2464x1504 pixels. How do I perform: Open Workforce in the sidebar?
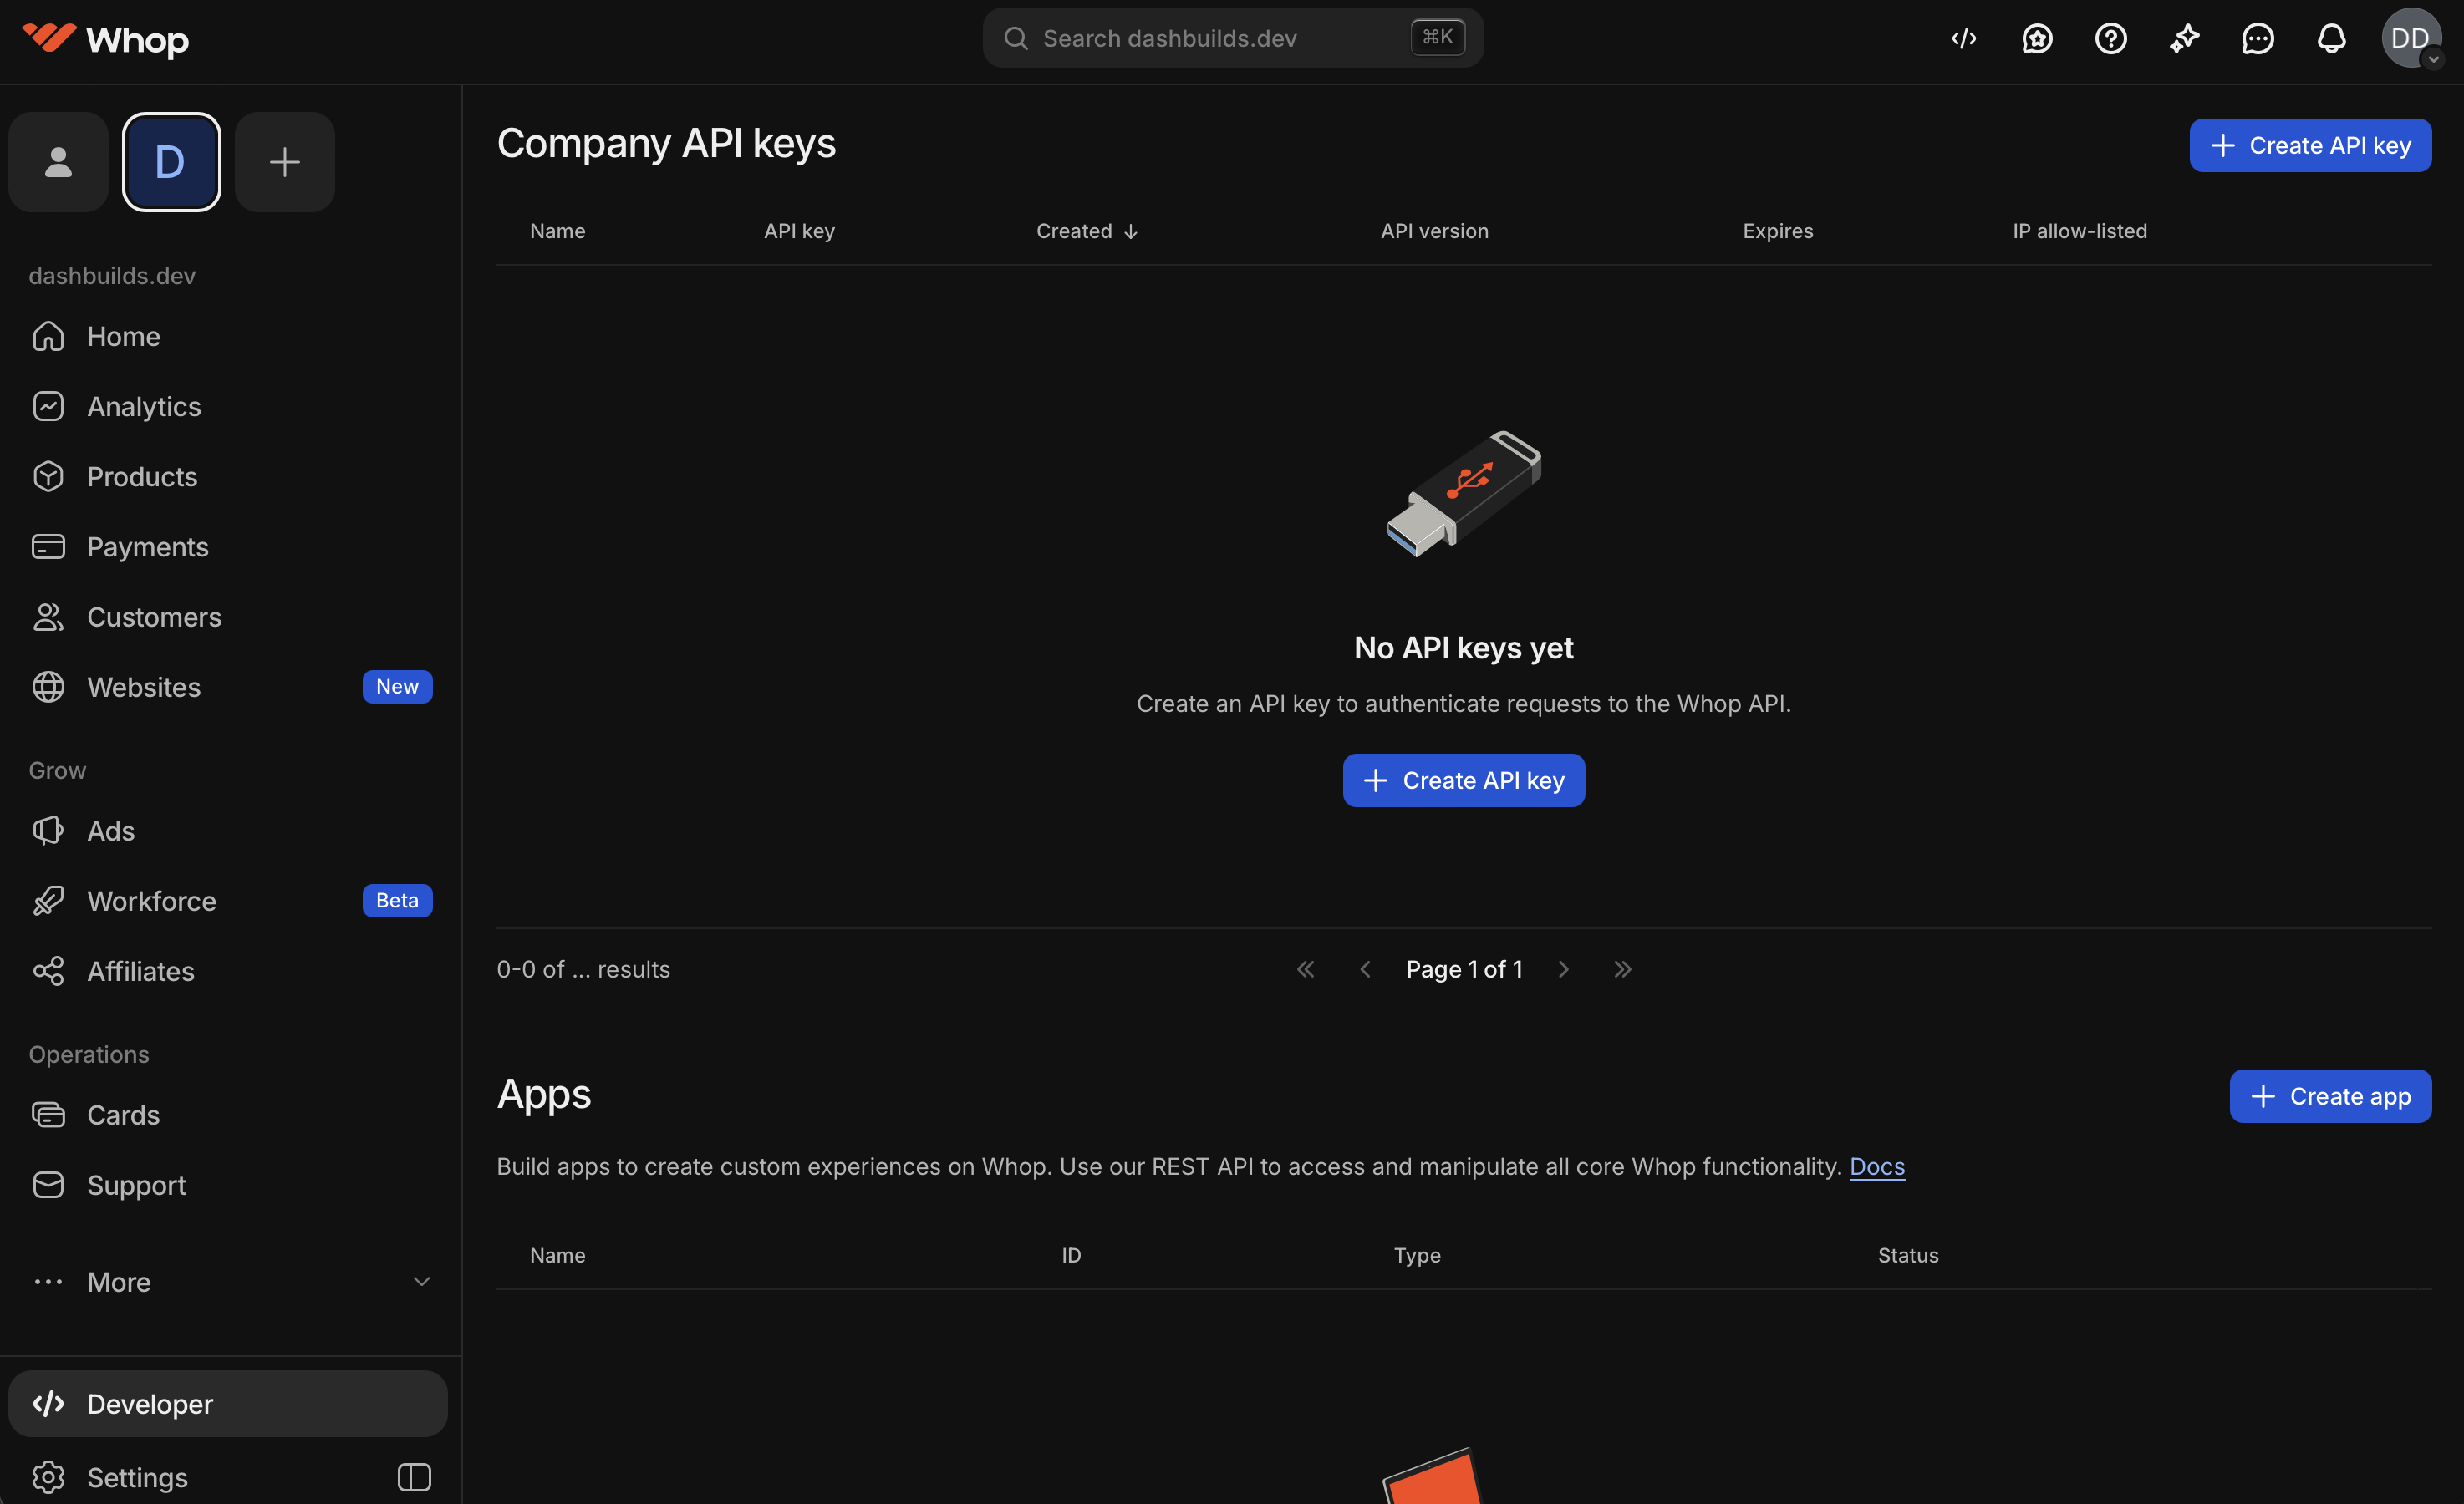pyautogui.click(x=228, y=901)
